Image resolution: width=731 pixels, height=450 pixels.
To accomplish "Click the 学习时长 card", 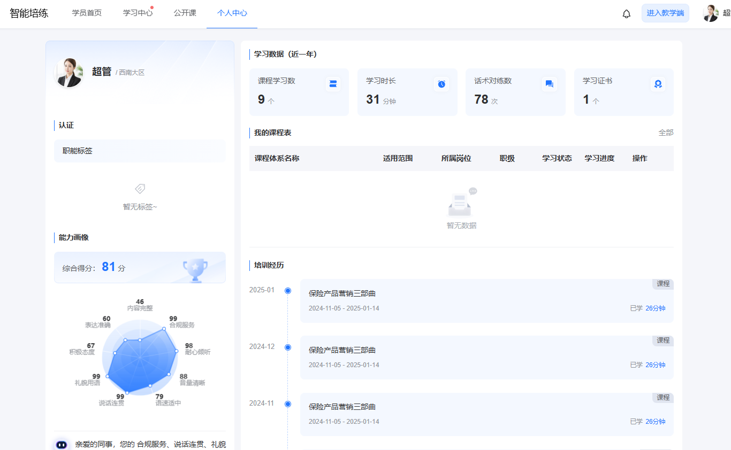I will 407,92.
